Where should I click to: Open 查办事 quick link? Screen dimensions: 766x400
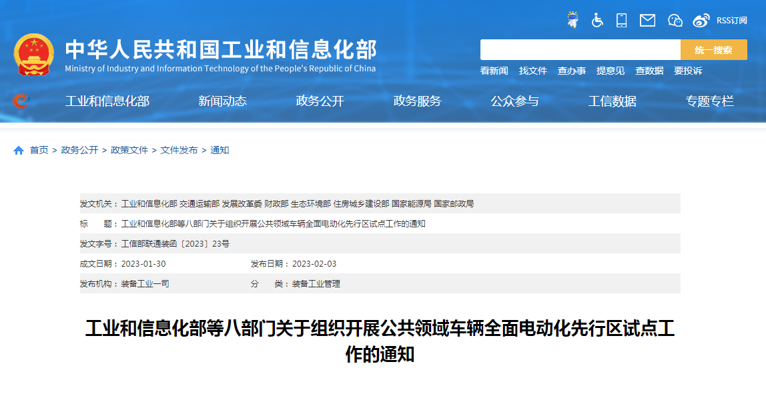click(572, 71)
